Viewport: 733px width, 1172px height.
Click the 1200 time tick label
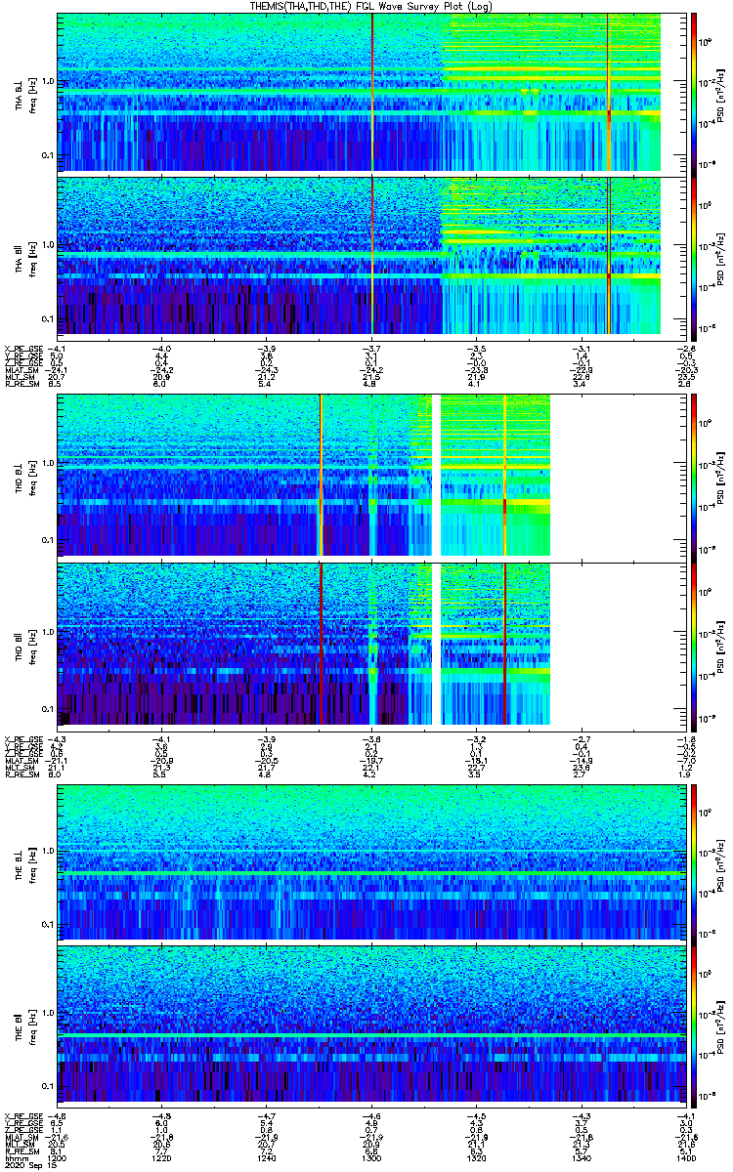point(58,1159)
